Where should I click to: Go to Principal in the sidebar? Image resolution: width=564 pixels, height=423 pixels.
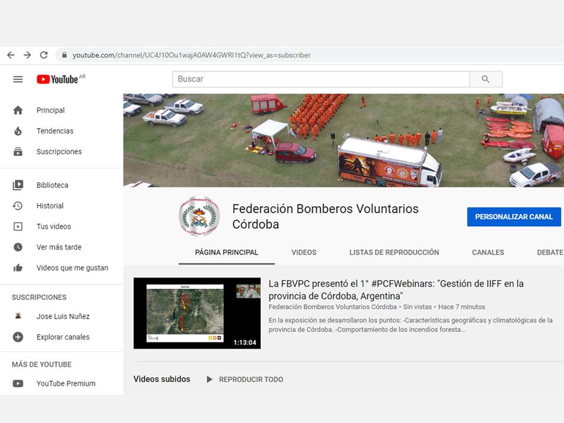click(x=51, y=110)
